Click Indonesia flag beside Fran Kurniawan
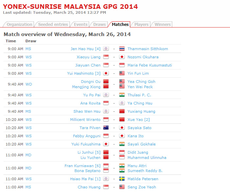Screen dimensions: 230x192 click(106, 165)
